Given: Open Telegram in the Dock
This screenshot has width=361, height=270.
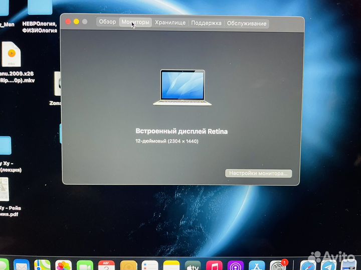Looking at the screenshot, I should coord(328,265).
